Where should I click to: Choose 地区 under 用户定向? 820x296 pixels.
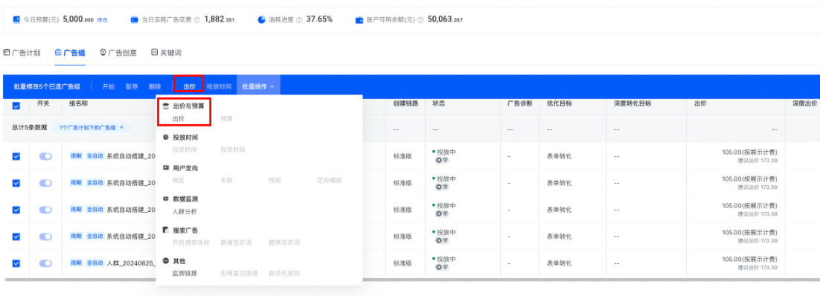pos(179,181)
